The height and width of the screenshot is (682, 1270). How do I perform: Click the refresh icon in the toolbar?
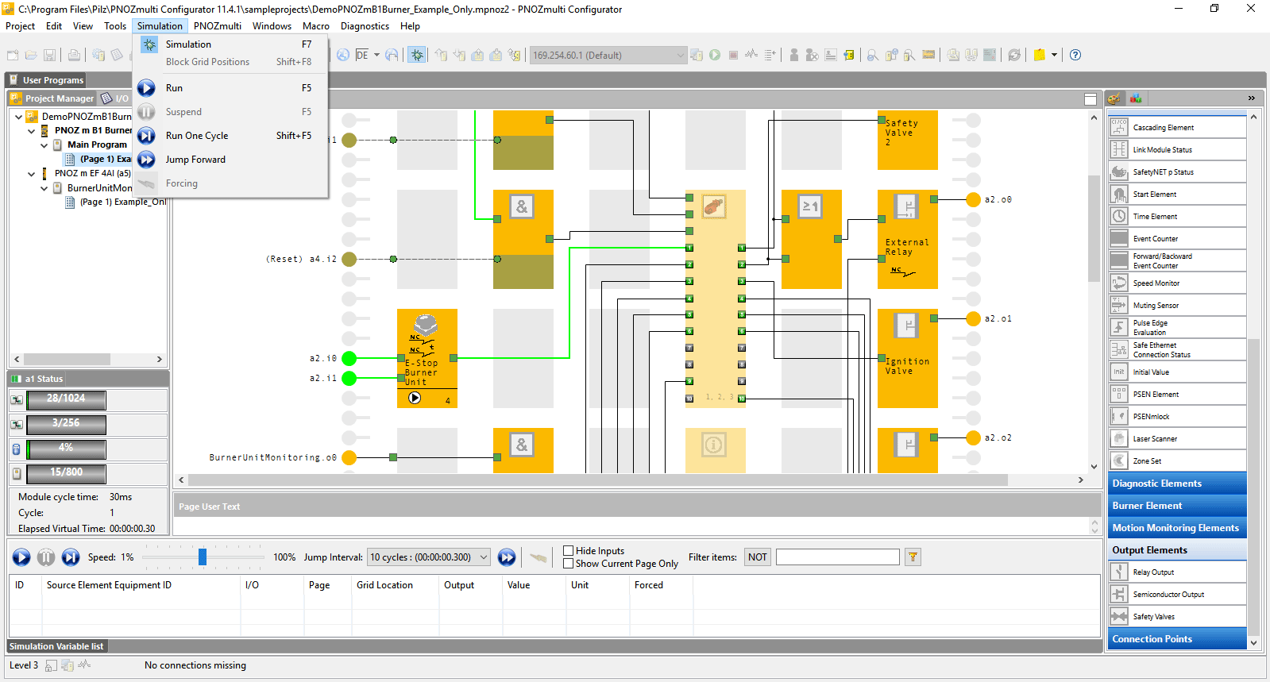[x=1014, y=55]
